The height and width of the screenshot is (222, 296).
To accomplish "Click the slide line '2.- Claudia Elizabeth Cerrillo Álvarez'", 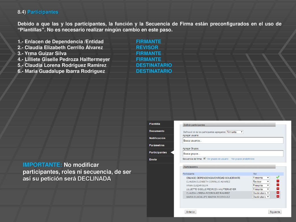I will (60, 47).
